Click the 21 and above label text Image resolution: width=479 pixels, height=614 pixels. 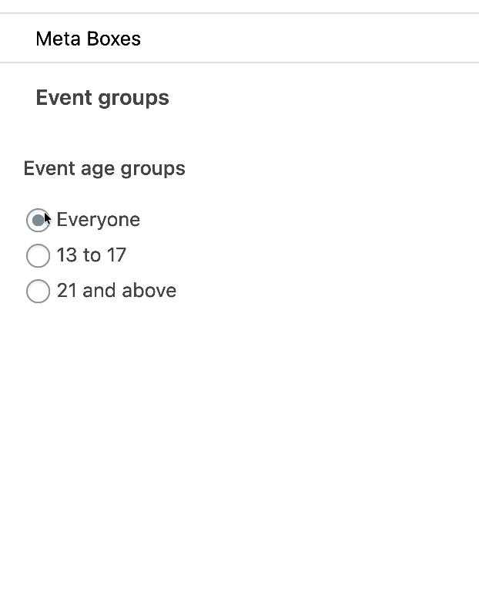point(116,291)
